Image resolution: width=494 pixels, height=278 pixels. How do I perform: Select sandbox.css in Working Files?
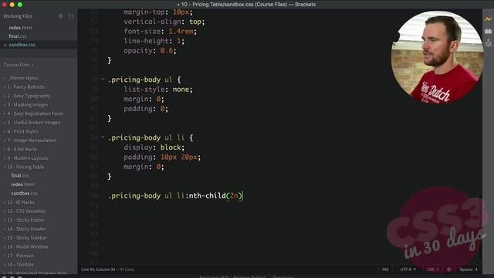pyautogui.click(x=22, y=45)
